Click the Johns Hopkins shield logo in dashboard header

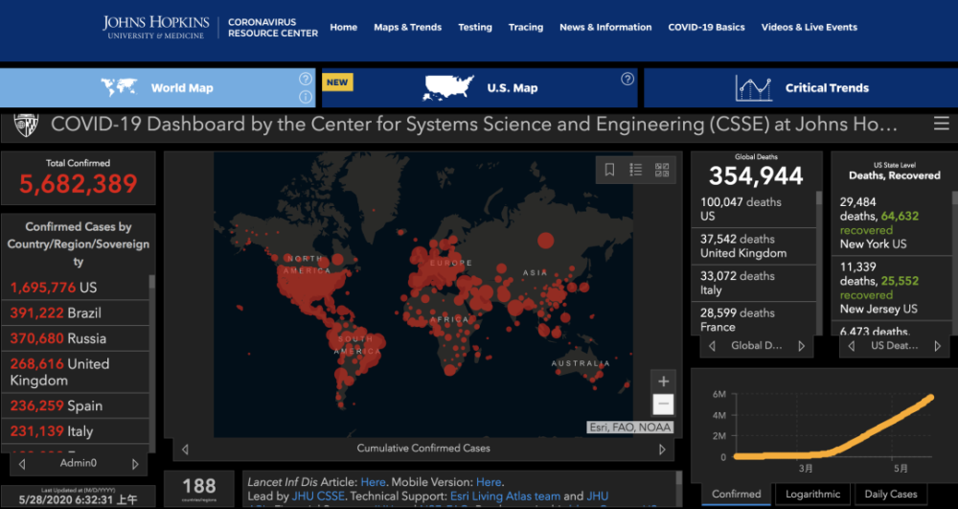pos(26,125)
